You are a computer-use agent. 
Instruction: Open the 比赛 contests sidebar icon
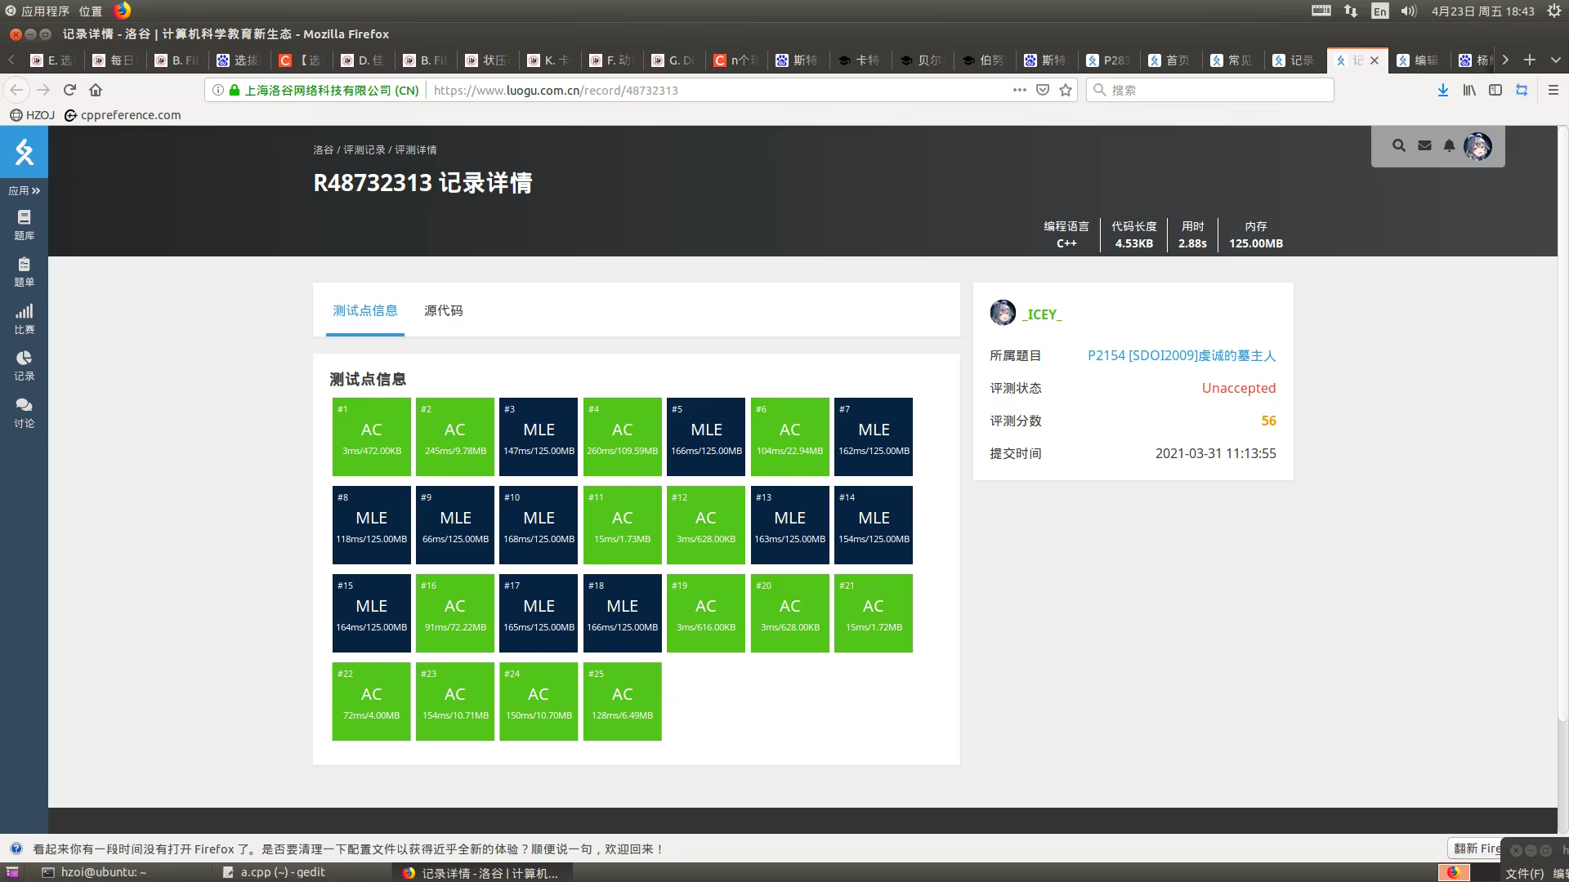coord(24,319)
